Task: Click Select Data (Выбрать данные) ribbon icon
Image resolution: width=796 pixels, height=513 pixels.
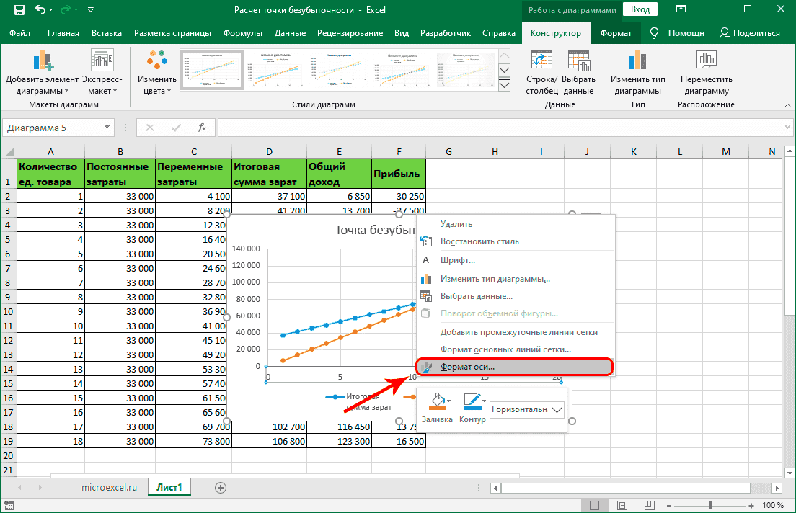Action: coord(578,62)
